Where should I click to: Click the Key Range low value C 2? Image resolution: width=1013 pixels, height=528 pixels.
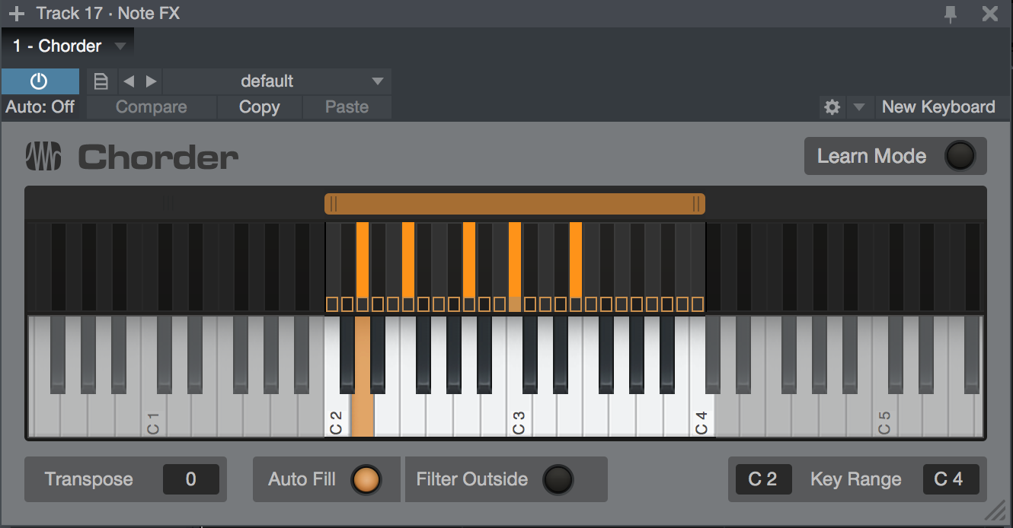(763, 479)
